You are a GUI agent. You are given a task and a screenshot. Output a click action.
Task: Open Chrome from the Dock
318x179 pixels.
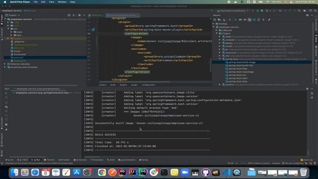102,173
